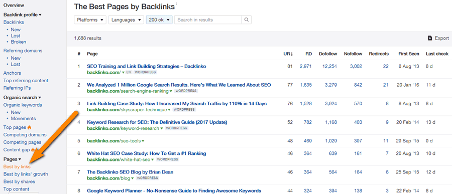Expand the white-hat-seo URL dropdown arrow
Screen dimensions: 452x194
pyautogui.click(x=153, y=159)
